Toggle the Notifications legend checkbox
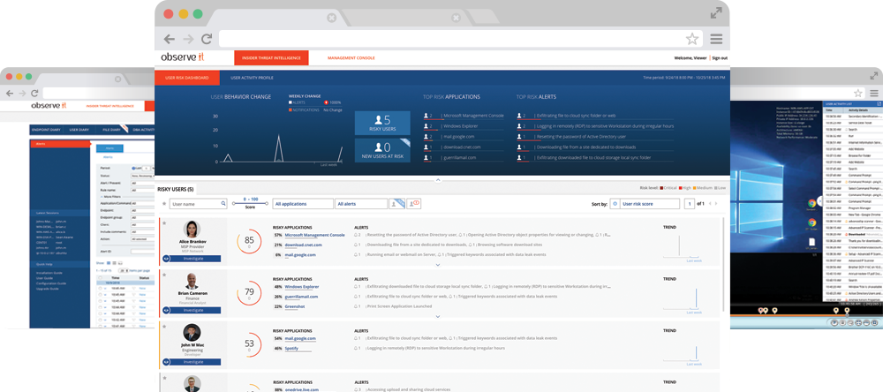This screenshot has height=392, width=883. point(291,109)
